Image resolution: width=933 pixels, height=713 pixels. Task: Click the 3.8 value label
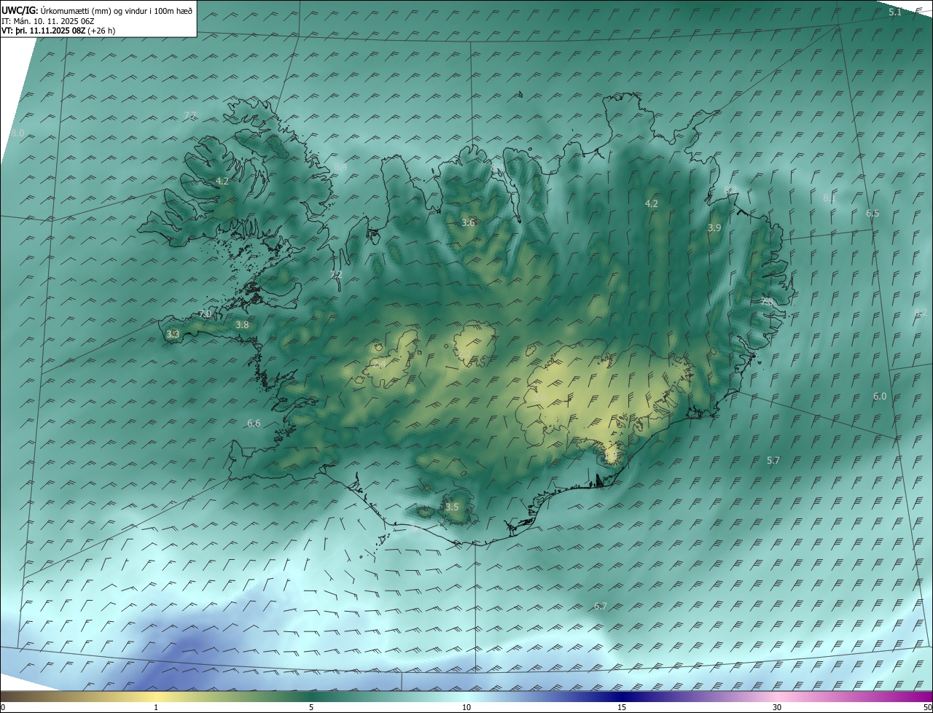(x=242, y=325)
